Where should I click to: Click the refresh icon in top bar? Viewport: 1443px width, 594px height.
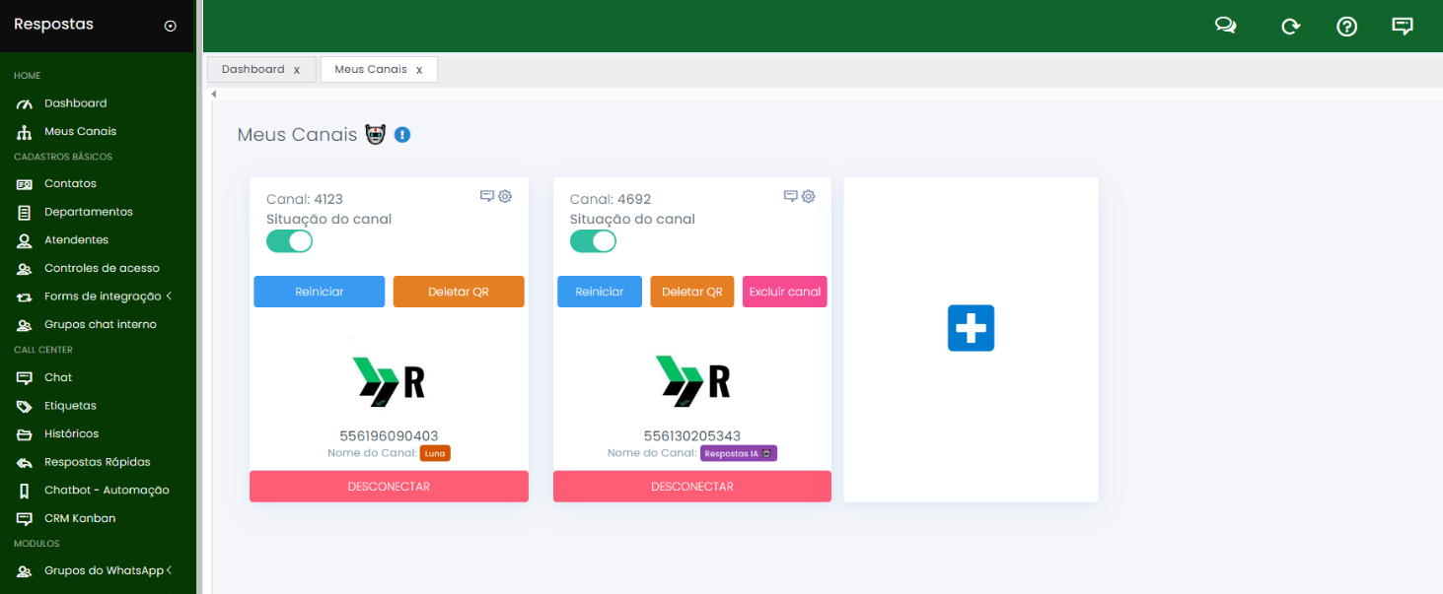point(1290,27)
